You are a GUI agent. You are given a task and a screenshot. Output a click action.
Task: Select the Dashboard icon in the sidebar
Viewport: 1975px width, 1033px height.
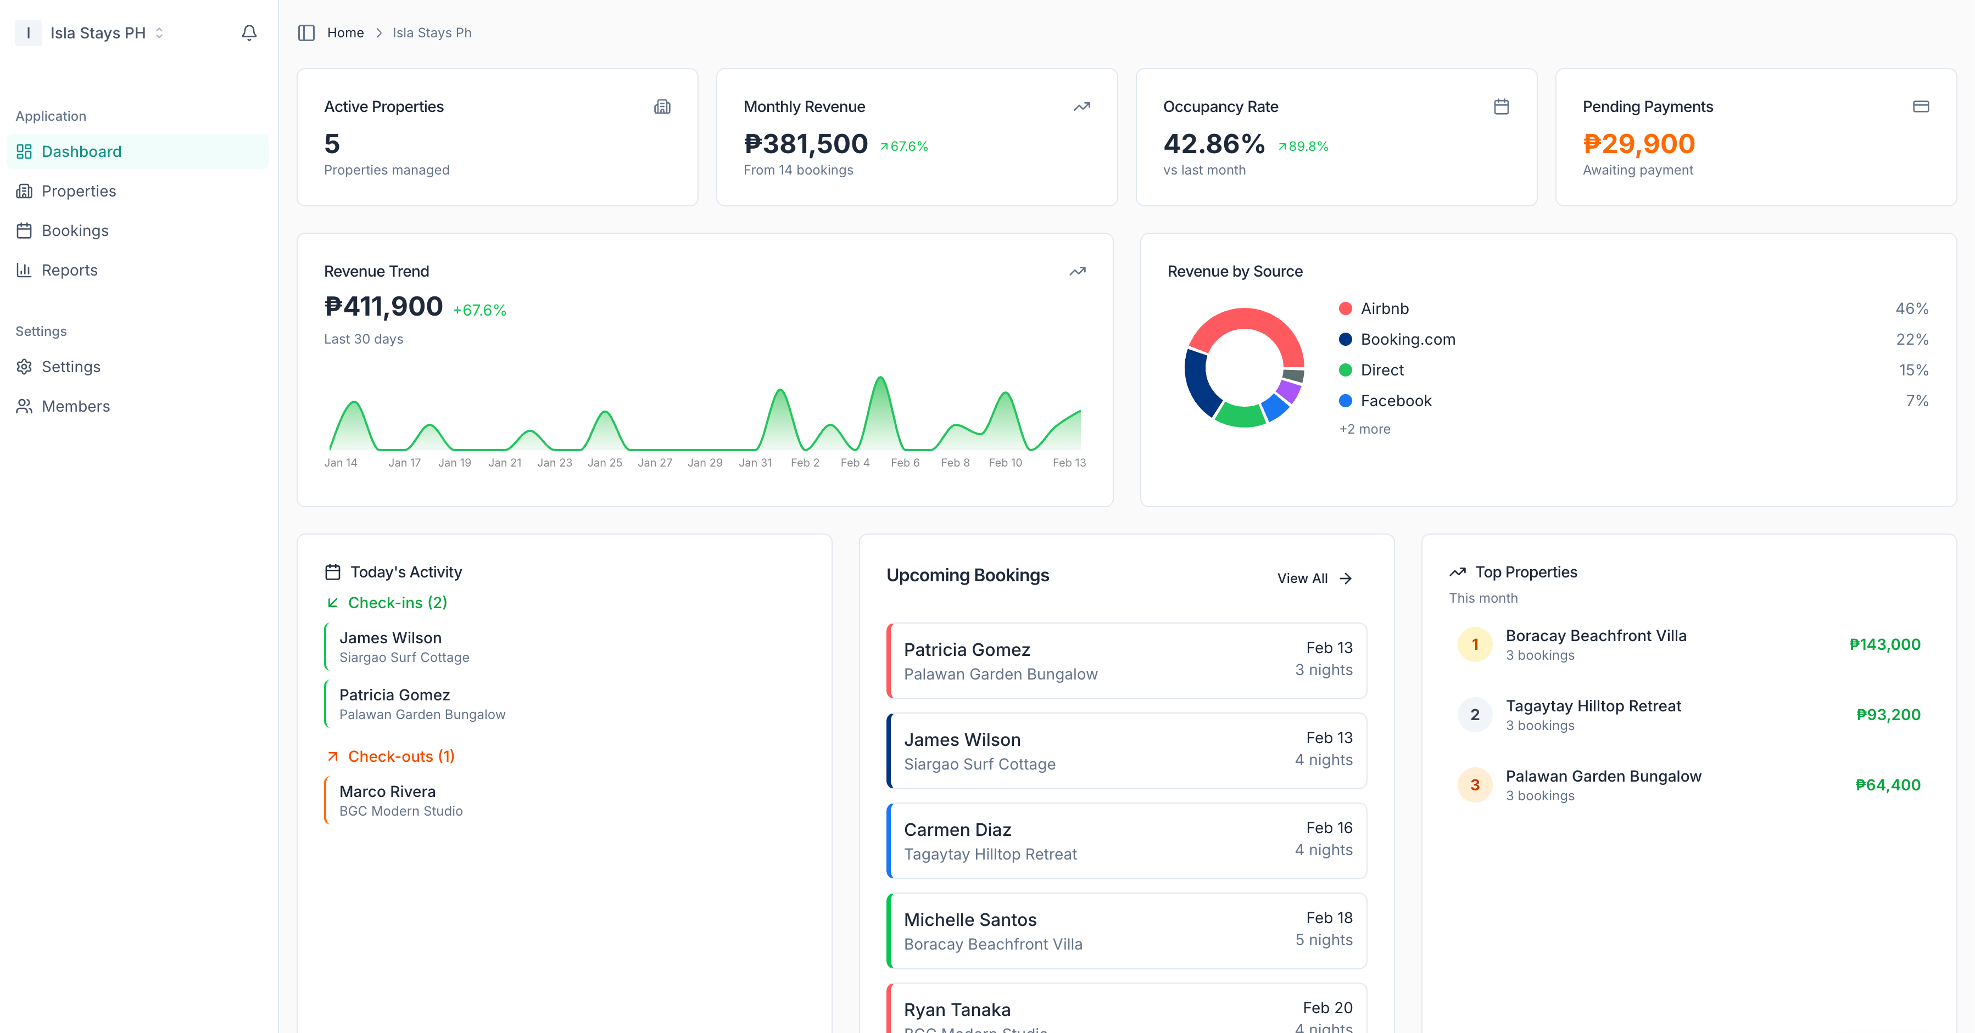[x=24, y=151]
